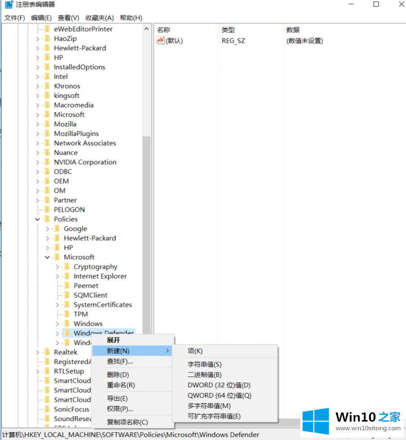Expand the Internet Explorer tree node
The height and width of the screenshot is (440, 406).
(58, 276)
